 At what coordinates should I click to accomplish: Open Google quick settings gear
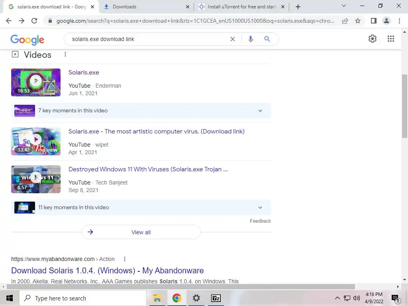[373, 39]
